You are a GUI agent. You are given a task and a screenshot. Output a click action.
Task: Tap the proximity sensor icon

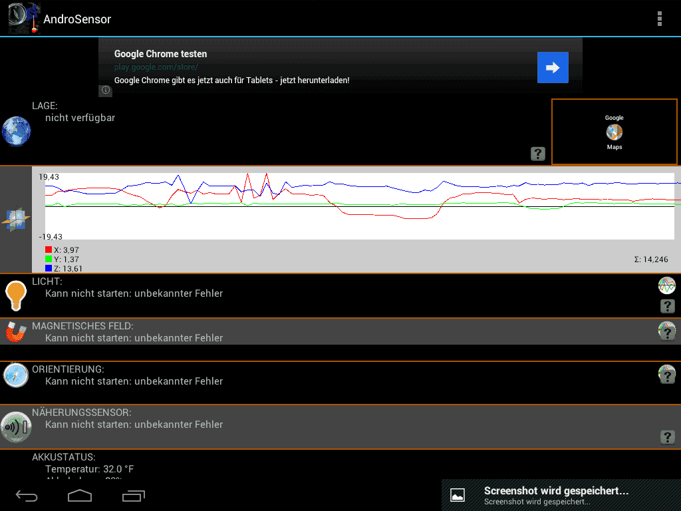tap(16, 426)
